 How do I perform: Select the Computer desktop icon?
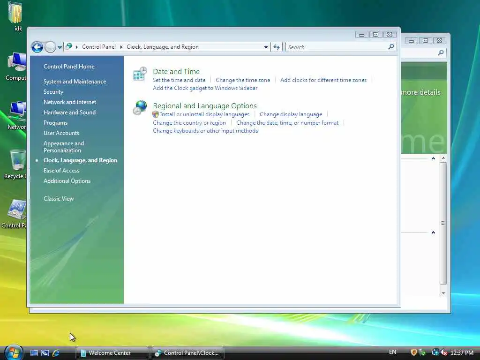tap(17, 63)
